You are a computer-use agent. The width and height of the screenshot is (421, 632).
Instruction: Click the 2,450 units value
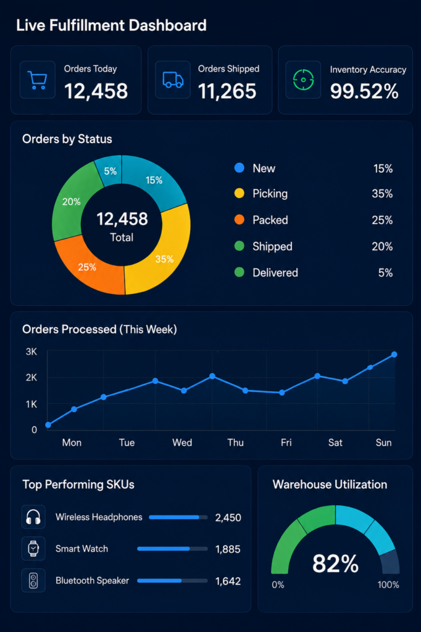228,518
